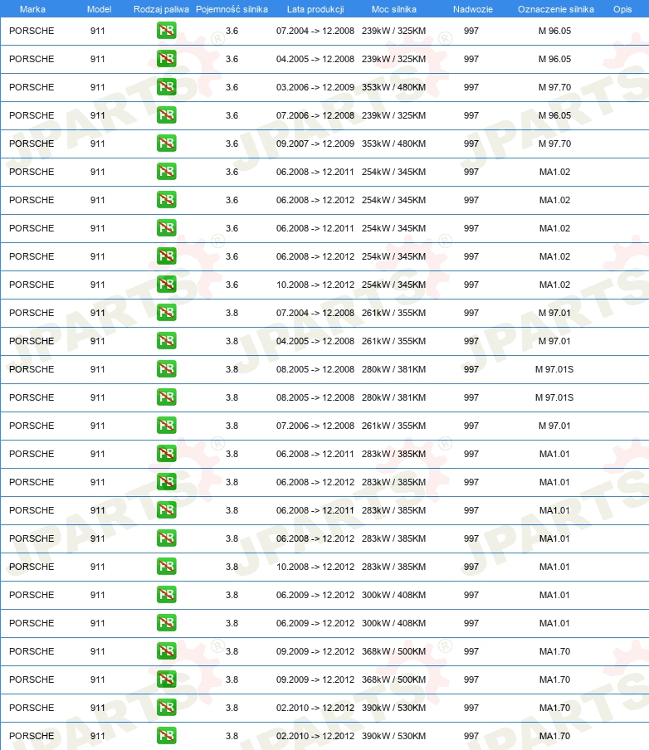The image size is (649, 750).
Task: Select M 96.05 in 3.6 07.2004 row
Action: (x=554, y=31)
